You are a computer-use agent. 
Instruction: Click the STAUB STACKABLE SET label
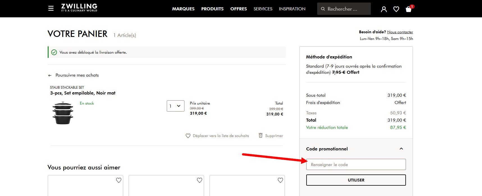pyautogui.click(x=67, y=88)
